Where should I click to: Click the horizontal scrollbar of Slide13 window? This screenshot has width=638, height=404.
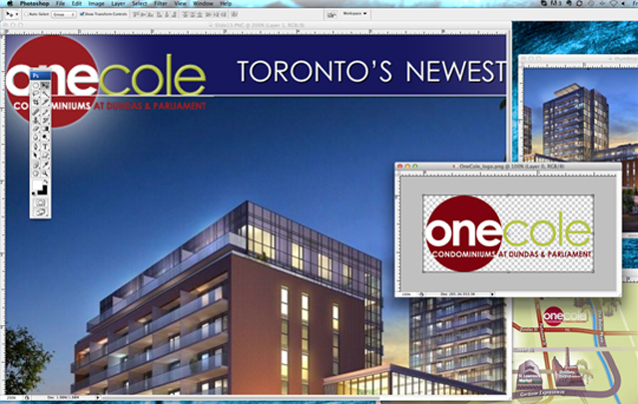(302, 397)
